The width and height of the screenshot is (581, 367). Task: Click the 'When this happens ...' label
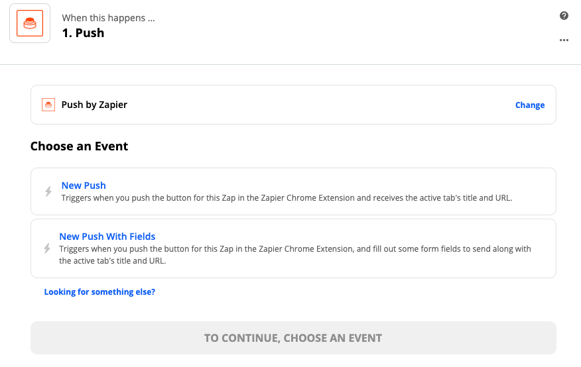pyautogui.click(x=108, y=18)
